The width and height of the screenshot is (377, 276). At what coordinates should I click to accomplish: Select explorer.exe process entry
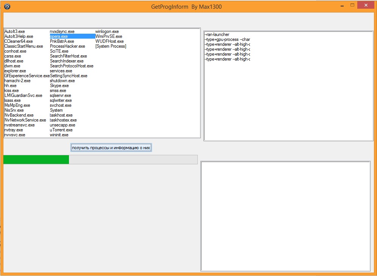(x=15, y=71)
